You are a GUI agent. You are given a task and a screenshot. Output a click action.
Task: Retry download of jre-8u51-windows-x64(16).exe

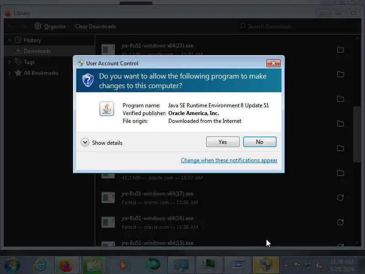pos(340,222)
